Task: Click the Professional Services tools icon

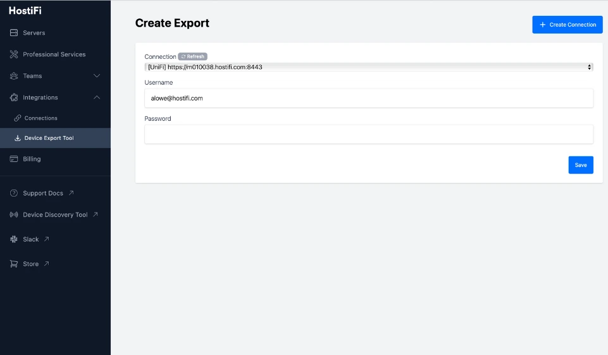Action: pos(14,54)
